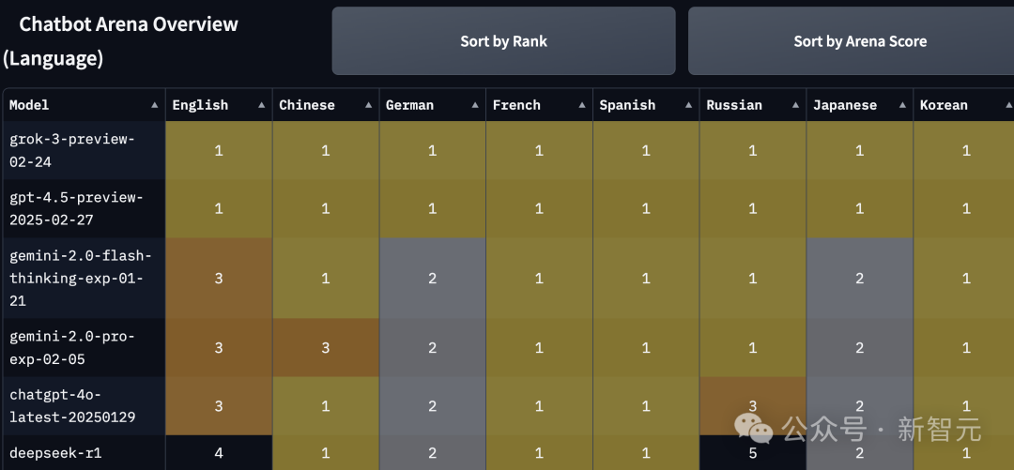Viewport: 1014px width, 470px height.
Task: Click gemini-2.0-pro Chinese rank cell showing 3
Action: 325,347
